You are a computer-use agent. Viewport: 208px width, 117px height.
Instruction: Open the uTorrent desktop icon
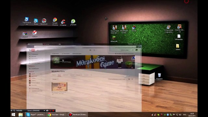73,22
